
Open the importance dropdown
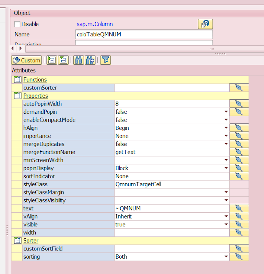pyautogui.click(x=226, y=136)
